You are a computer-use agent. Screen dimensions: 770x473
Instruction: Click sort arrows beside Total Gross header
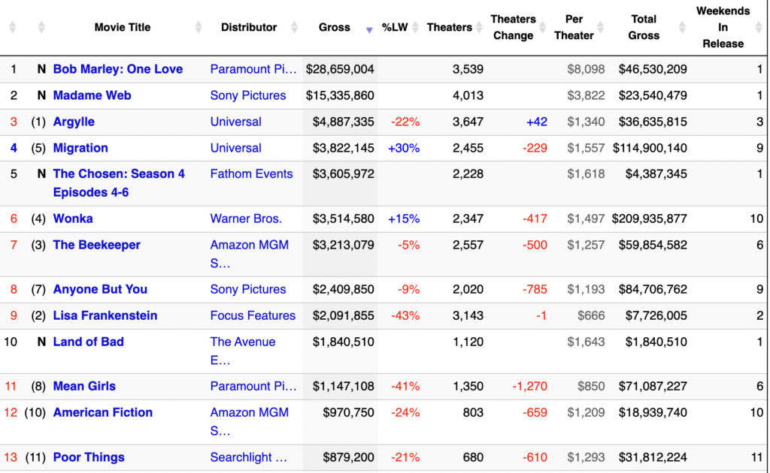click(x=682, y=28)
